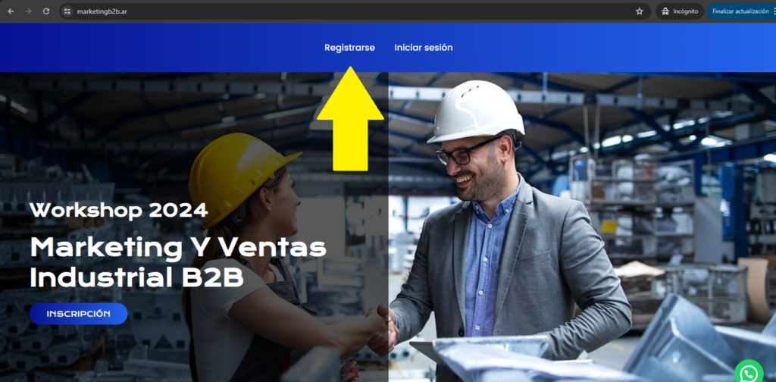Open the WhatsApp chat bubble
The width and height of the screenshot is (776, 382).
pyautogui.click(x=749, y=372)
